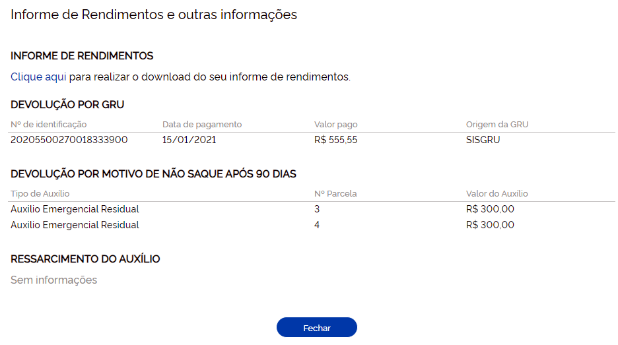This screenshot has height=345, width=618.
Task: Click the R$ 300,00 value for parcela 4
Action: tap(490, 225)
